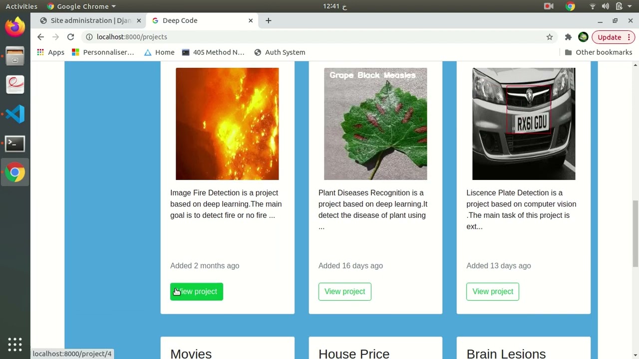Open the red document viewer dock icon

(15, 85)
